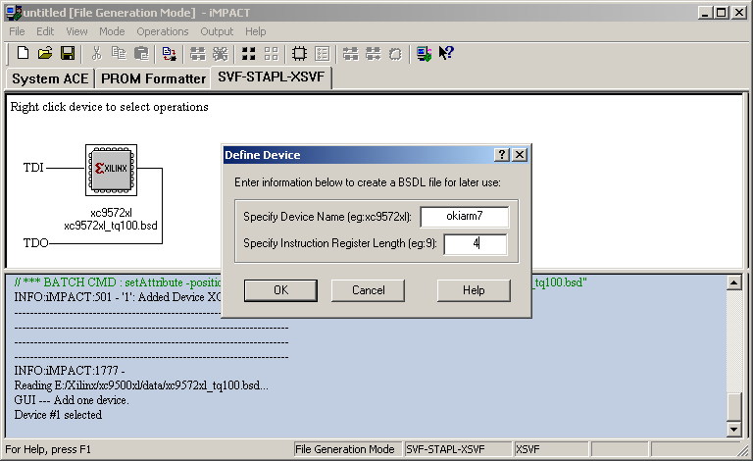The height and width of the screenshot is (461, 753).
Task: Click the "Device #1 selected" log line
Action: pos(58,415)
